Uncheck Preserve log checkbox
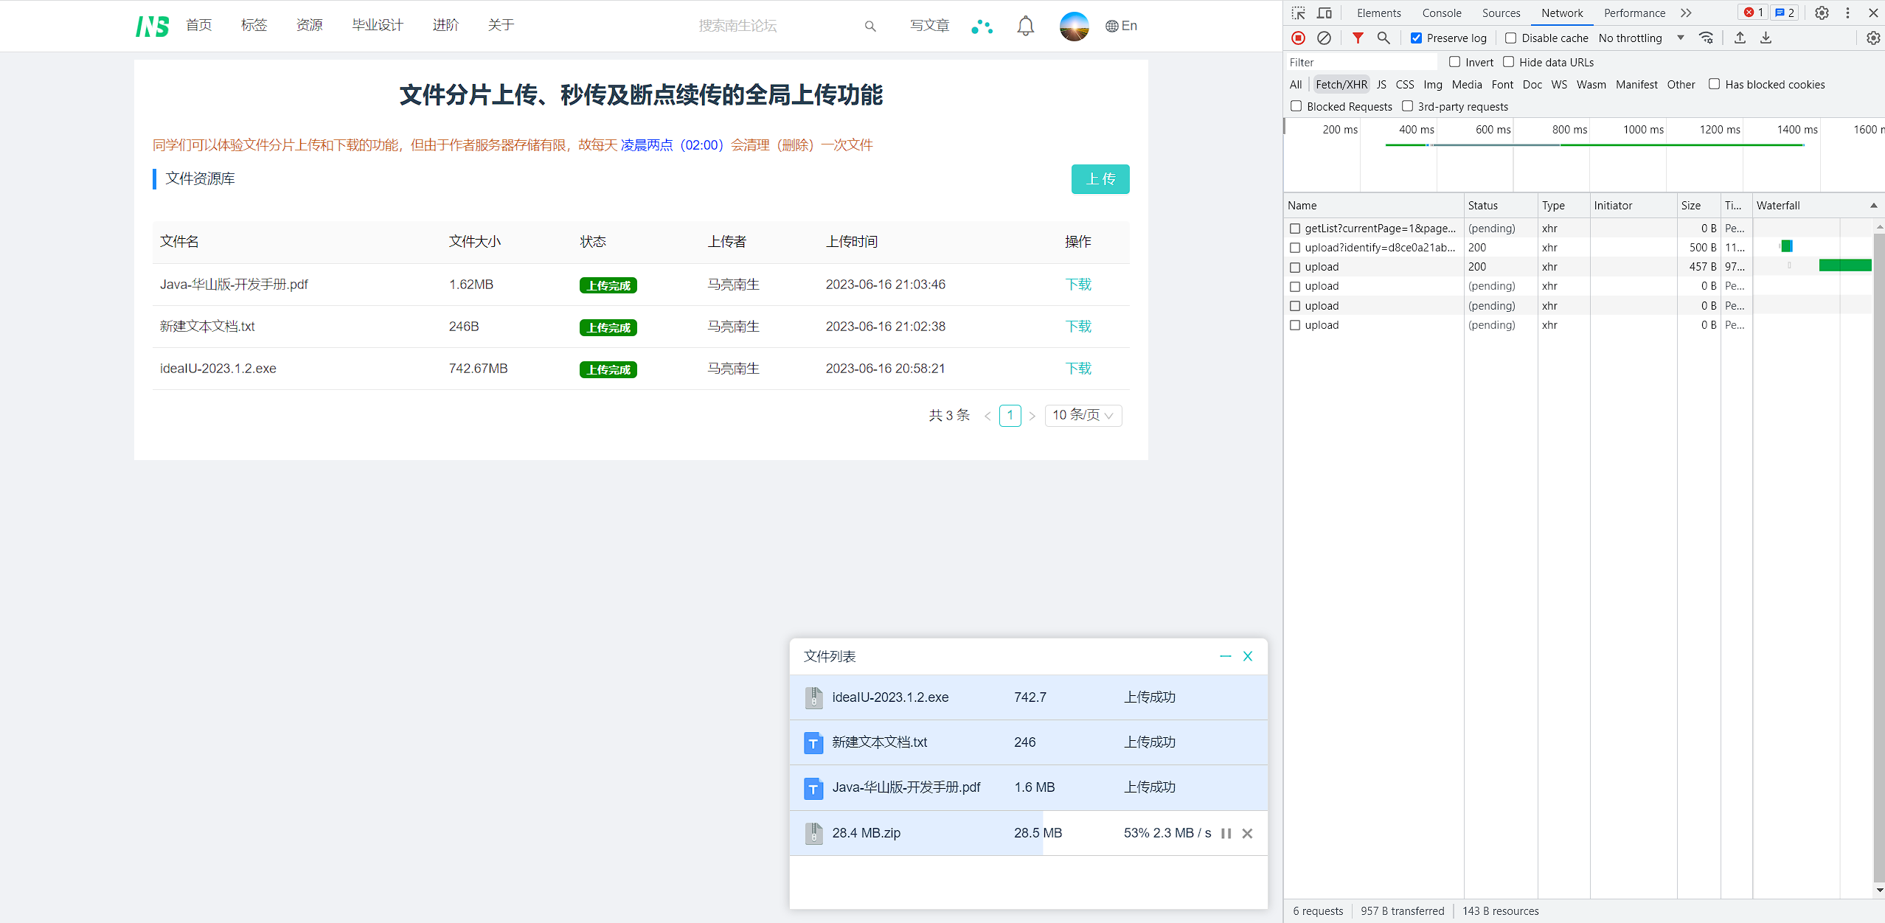 pyautogui.click(x=1417, y=38)
